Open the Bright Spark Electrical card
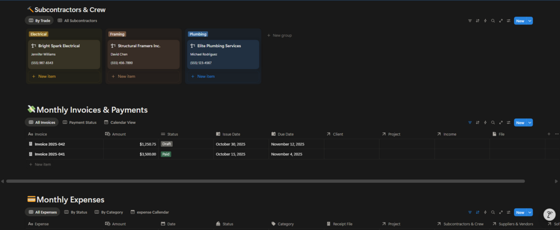Image resolution: width=560 pixels, height=230 pixels. coord(64,54)
